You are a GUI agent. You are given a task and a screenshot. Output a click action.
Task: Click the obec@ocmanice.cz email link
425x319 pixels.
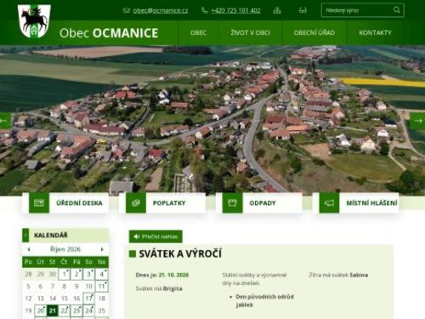(161, 10)
